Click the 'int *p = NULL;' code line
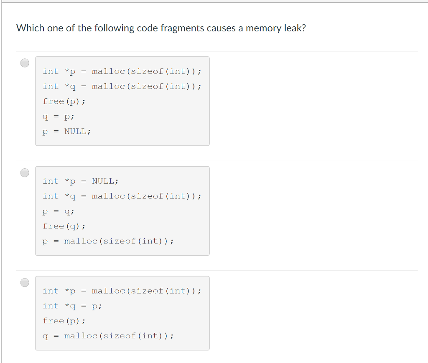 pyautogui.click(x=81, y=181)
